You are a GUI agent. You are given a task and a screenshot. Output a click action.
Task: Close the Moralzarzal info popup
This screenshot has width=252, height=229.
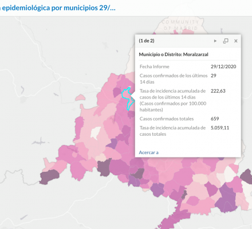click(x=236, y=41)
